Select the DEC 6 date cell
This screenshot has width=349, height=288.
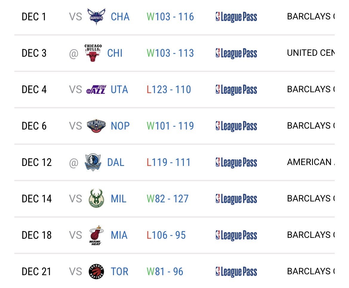click(34, 126)
